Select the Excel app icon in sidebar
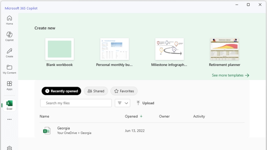Viewport: 267px width, 150px height. (9, 105)
